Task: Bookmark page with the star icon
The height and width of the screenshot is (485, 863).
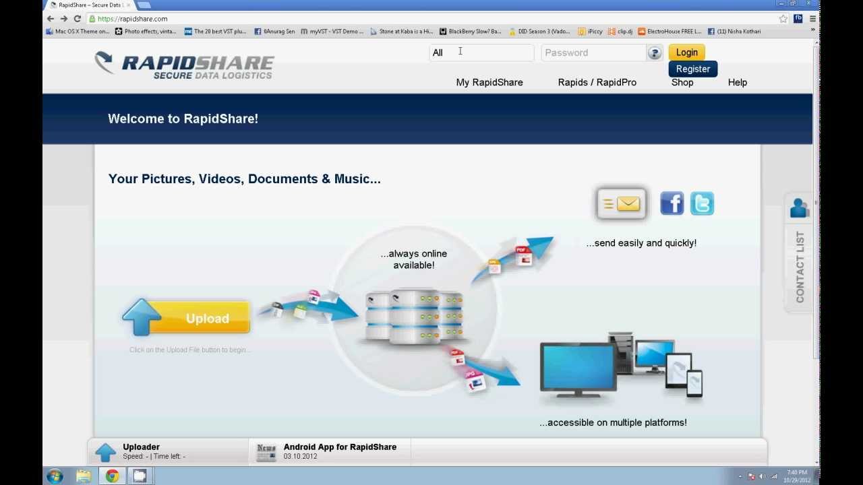Action: [783, 19]
